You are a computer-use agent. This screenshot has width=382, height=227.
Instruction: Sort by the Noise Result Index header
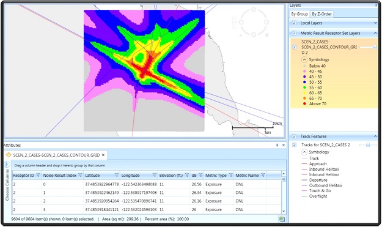[x=60, y=176]
